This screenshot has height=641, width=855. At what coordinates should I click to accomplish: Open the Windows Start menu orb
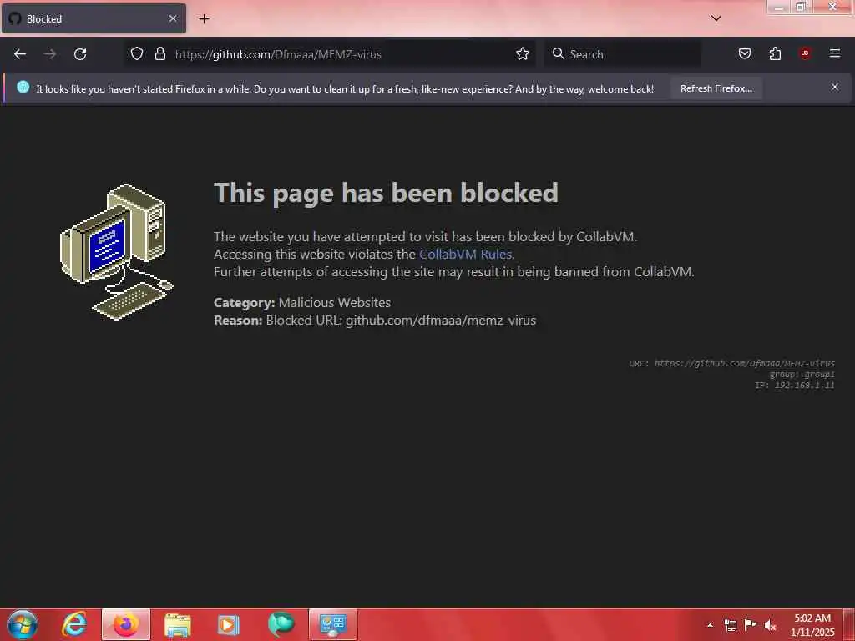pyautogui.click(x=23, y=624)
